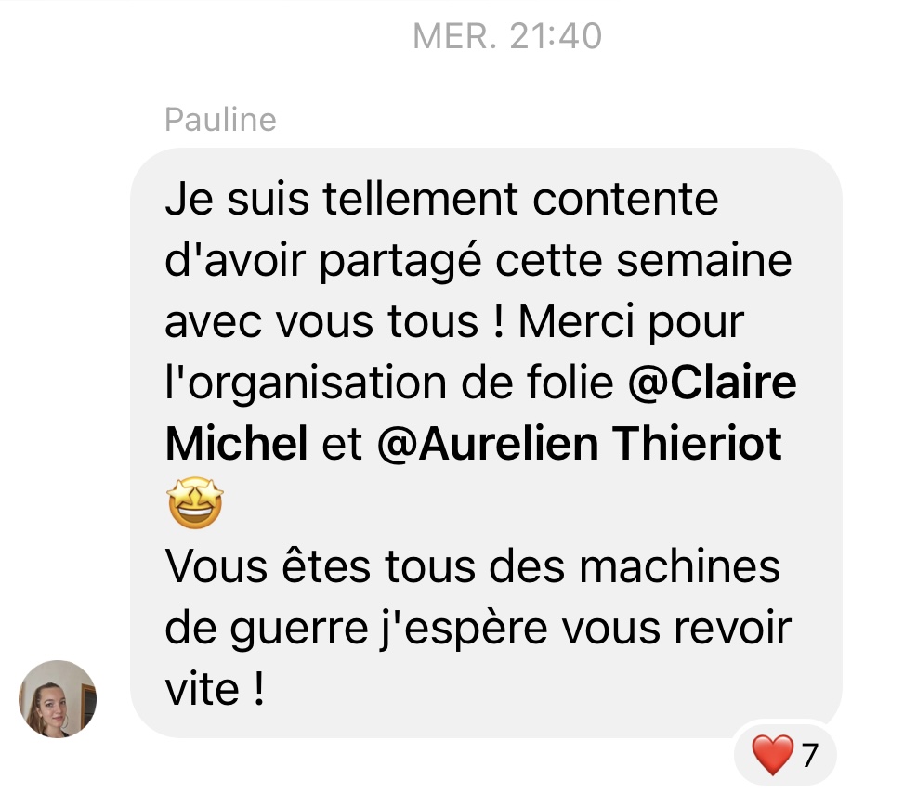Click the text avec vous tous
This screenshot has width=917, height=793.
click(x=321, y=322)
